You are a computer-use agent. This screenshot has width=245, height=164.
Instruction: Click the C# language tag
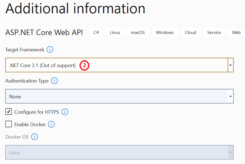tap(96, 33)
